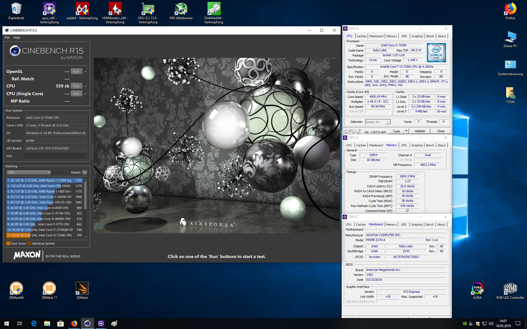Switch to CPU tab in middle CPU-Z window
Screen dimensions: 527x329
[349, 145]
